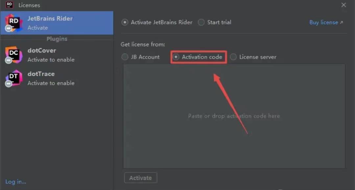Image resolution: width=355 pixels, height=190 pixels.
Task: Click the Activate button
Action: [x=141, y=178]
